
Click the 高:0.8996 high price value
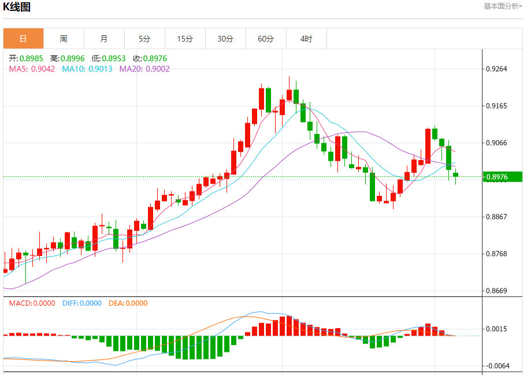click(67, 58)
